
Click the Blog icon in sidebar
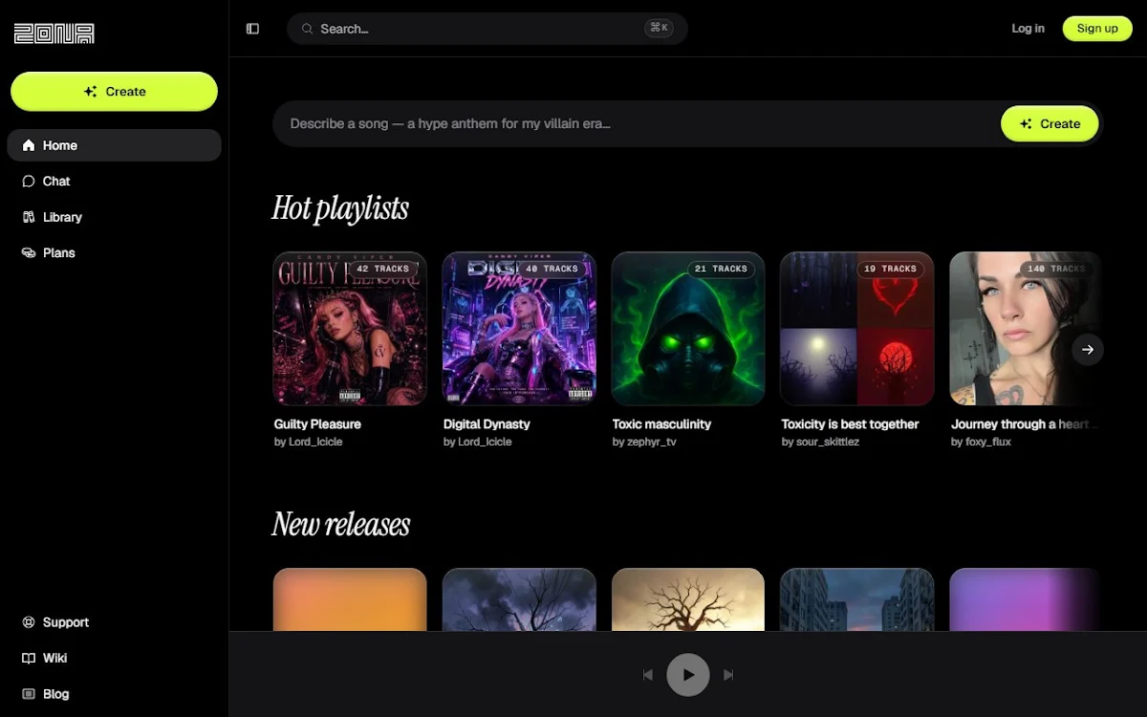pos(29,694)
